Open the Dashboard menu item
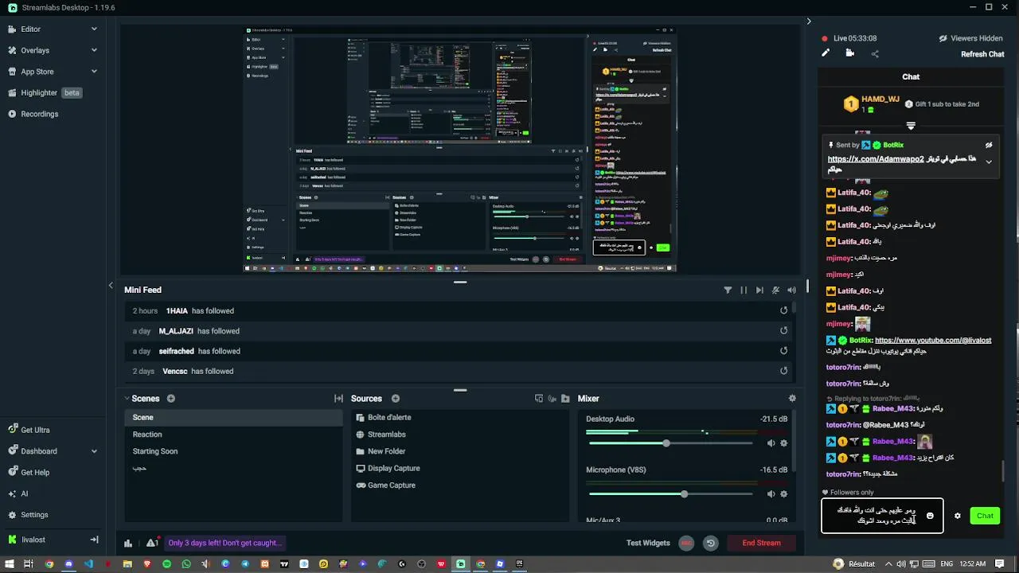Viewport: 1019px width, 573px height. coord(53,451)
